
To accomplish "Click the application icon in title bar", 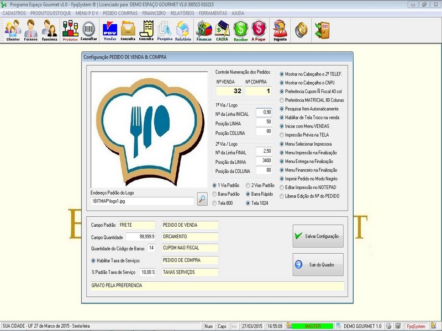I will pos(4,4).
